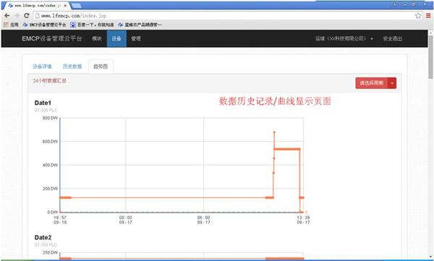Screen dimensions: 434x261
Task: Switch to the 历史数据 tab
Action: coord(72,67)
